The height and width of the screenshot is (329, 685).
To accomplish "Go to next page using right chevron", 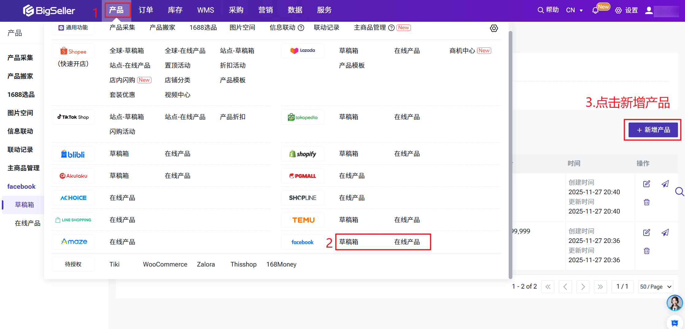I will click(583, 287).
